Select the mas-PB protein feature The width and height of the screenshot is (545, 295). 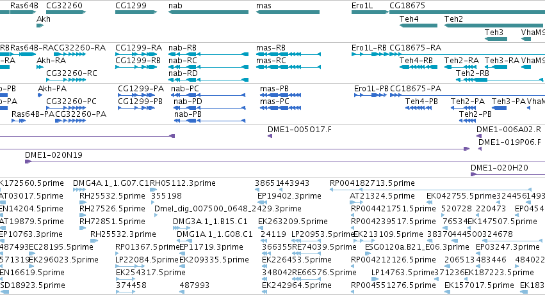(281, 95)
